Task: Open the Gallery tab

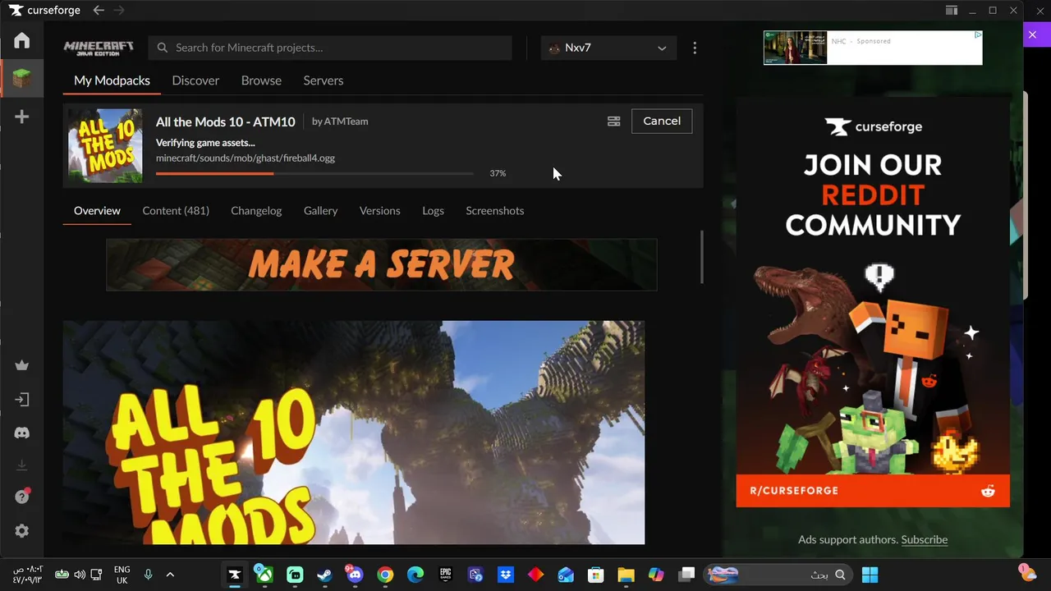Action: pos(320,211)
